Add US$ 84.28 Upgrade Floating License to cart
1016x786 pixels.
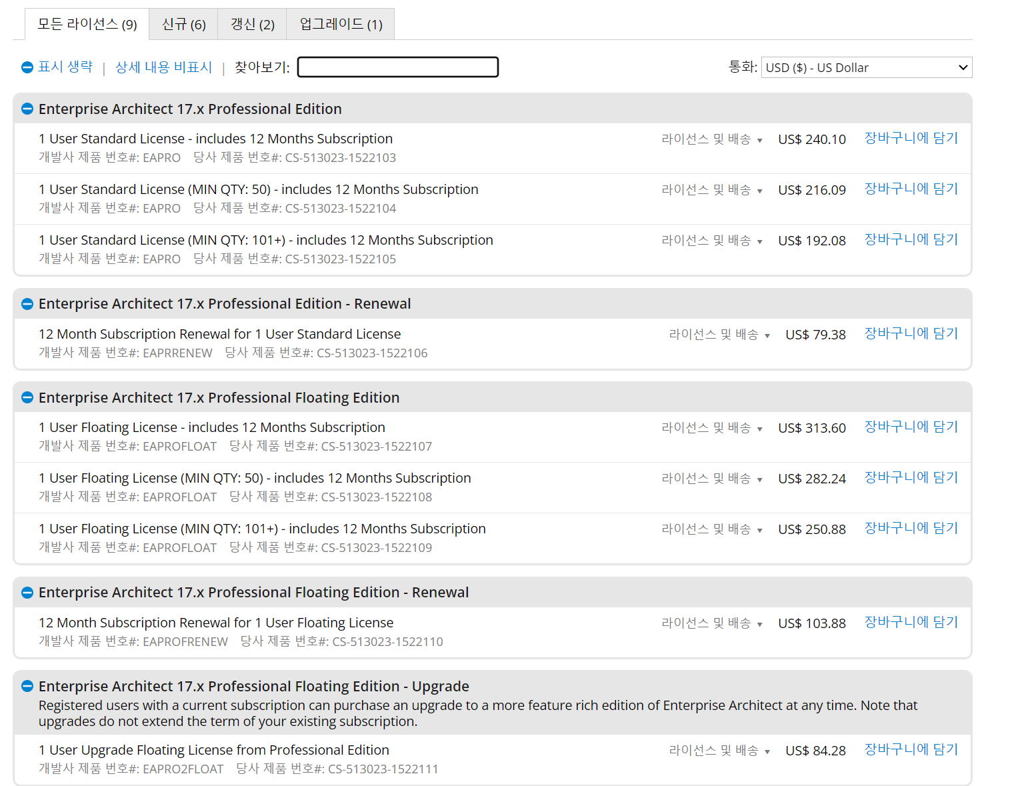coord(911,749)
